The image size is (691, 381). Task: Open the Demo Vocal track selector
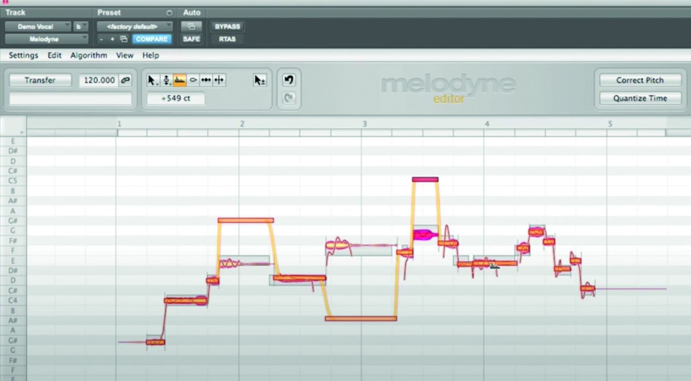38,26
